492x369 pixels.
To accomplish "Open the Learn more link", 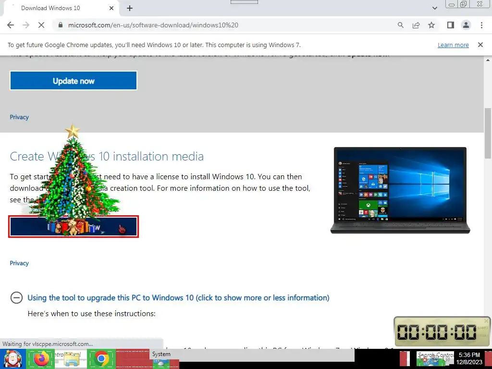I will pos(453,45).
